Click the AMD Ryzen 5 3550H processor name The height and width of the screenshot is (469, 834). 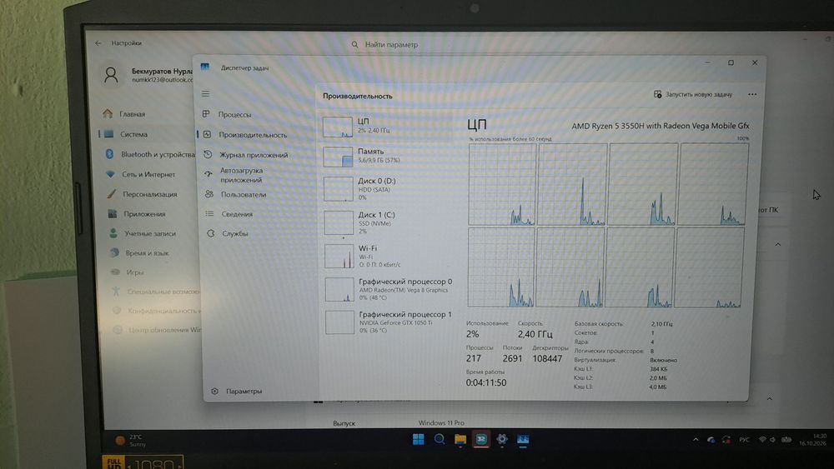[660, 126]
